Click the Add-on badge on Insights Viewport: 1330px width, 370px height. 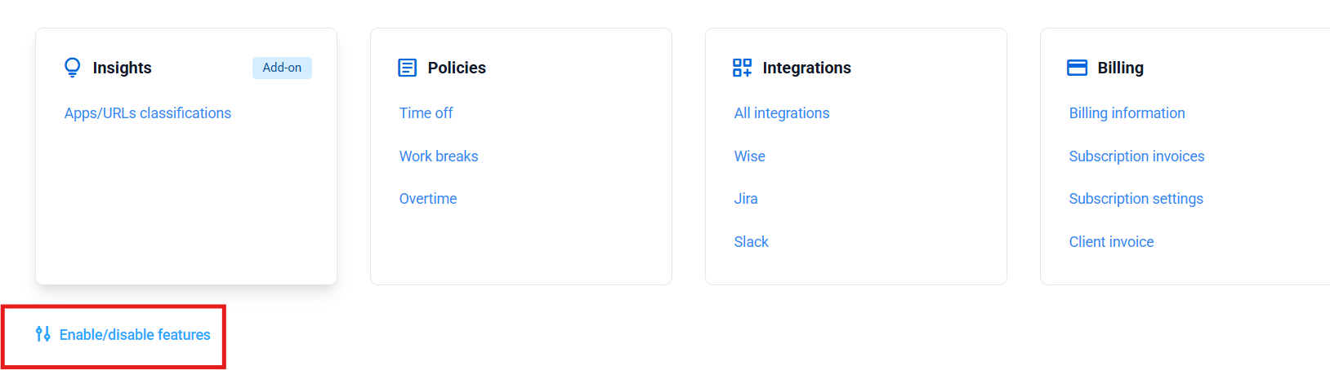coord(282,68)
